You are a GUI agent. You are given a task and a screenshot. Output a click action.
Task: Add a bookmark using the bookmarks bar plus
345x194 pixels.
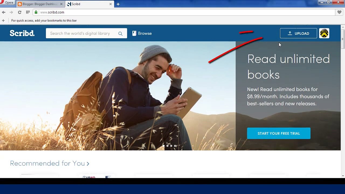pyautogui.click(x=3, y=20)
